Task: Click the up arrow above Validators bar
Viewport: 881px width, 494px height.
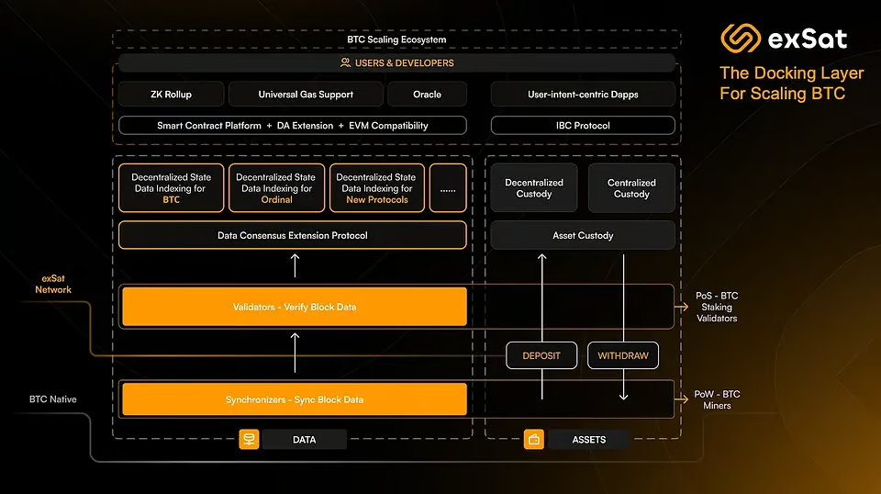Action: click(295, 266)
